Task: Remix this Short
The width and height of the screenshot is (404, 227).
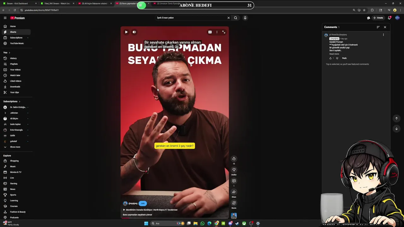Action: pos(234,203)
